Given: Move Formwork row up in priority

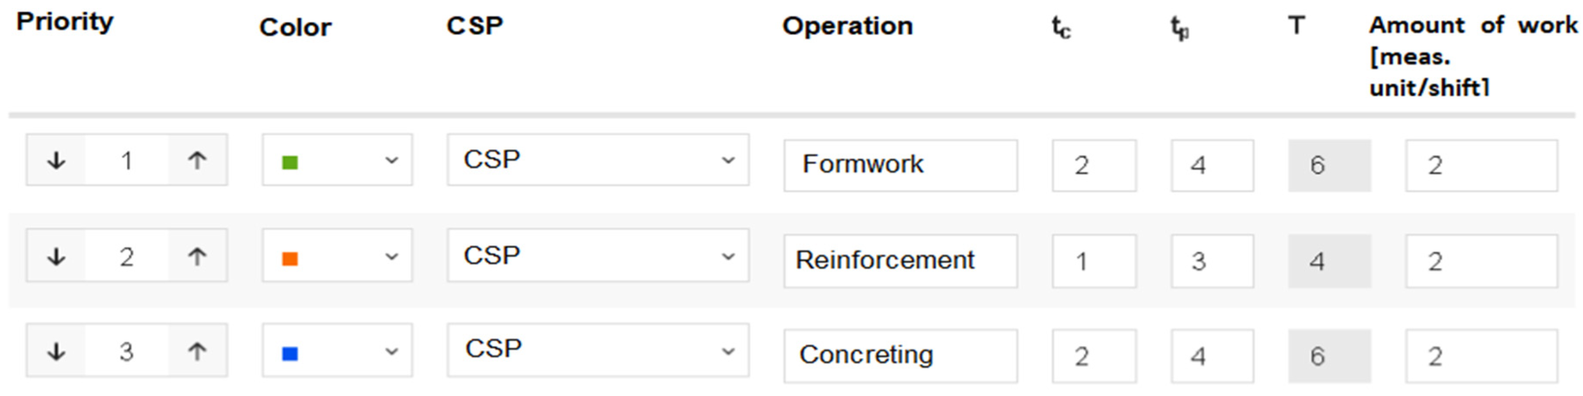Looking at the screenshot, I should point(197,161).
